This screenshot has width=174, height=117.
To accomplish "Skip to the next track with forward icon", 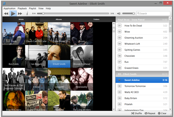I will (x=20, y=14).
